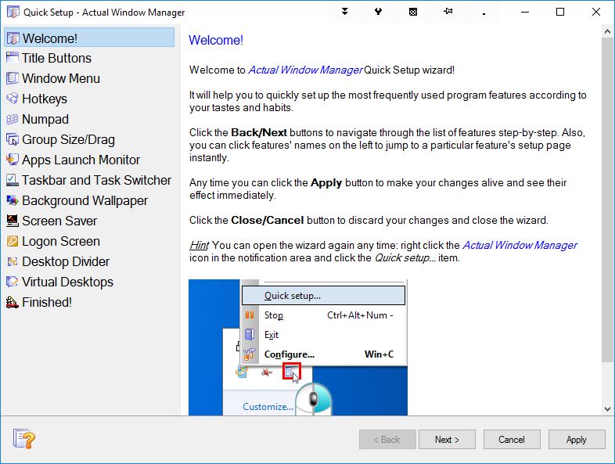Viewport: 615px width, 464px height.
Task: Click the Title Buttons sidebar icon
Action: (13, 58)
